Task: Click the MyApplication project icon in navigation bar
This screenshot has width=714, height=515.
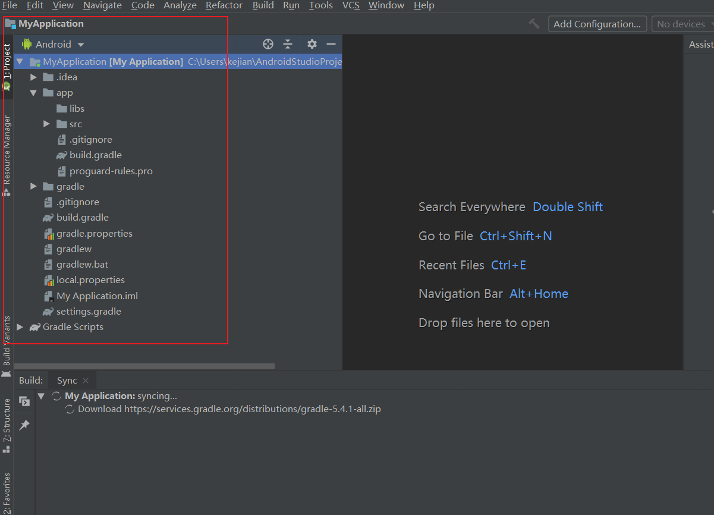Action: tap(10, 24)
